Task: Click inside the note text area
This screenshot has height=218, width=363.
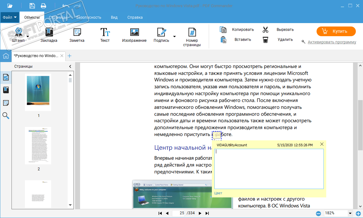Action: click(x=269, y=169)
